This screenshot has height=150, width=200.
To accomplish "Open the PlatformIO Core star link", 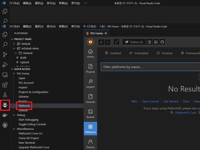I will pyautogui.click(x=186, y=112).
